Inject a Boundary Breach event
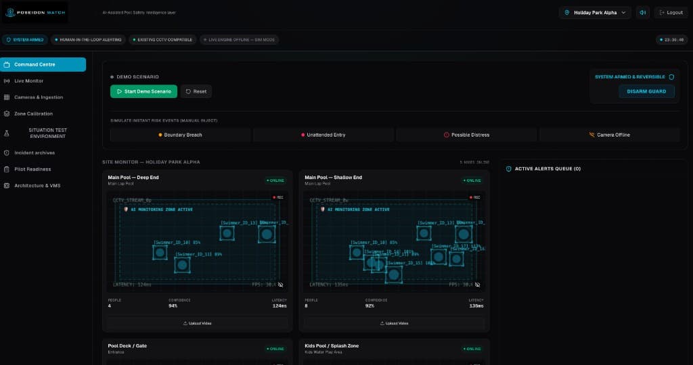693x365 pixels. tap(180, 135)
